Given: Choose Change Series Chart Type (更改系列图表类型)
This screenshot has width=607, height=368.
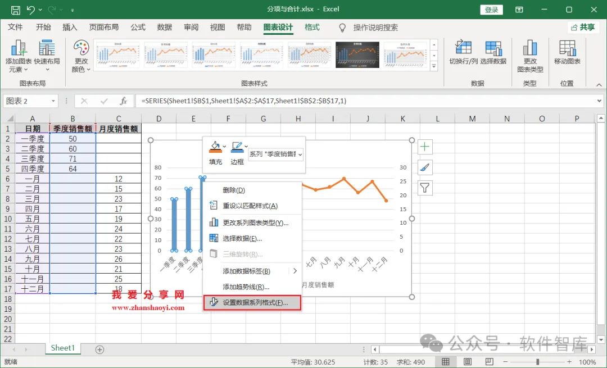Looking at the screenshot, I should tap(252, 223).
